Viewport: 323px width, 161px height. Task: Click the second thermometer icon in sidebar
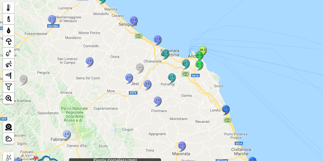[x=9, y=19]
